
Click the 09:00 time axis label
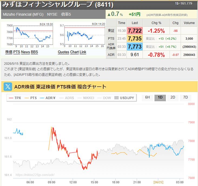51,182
